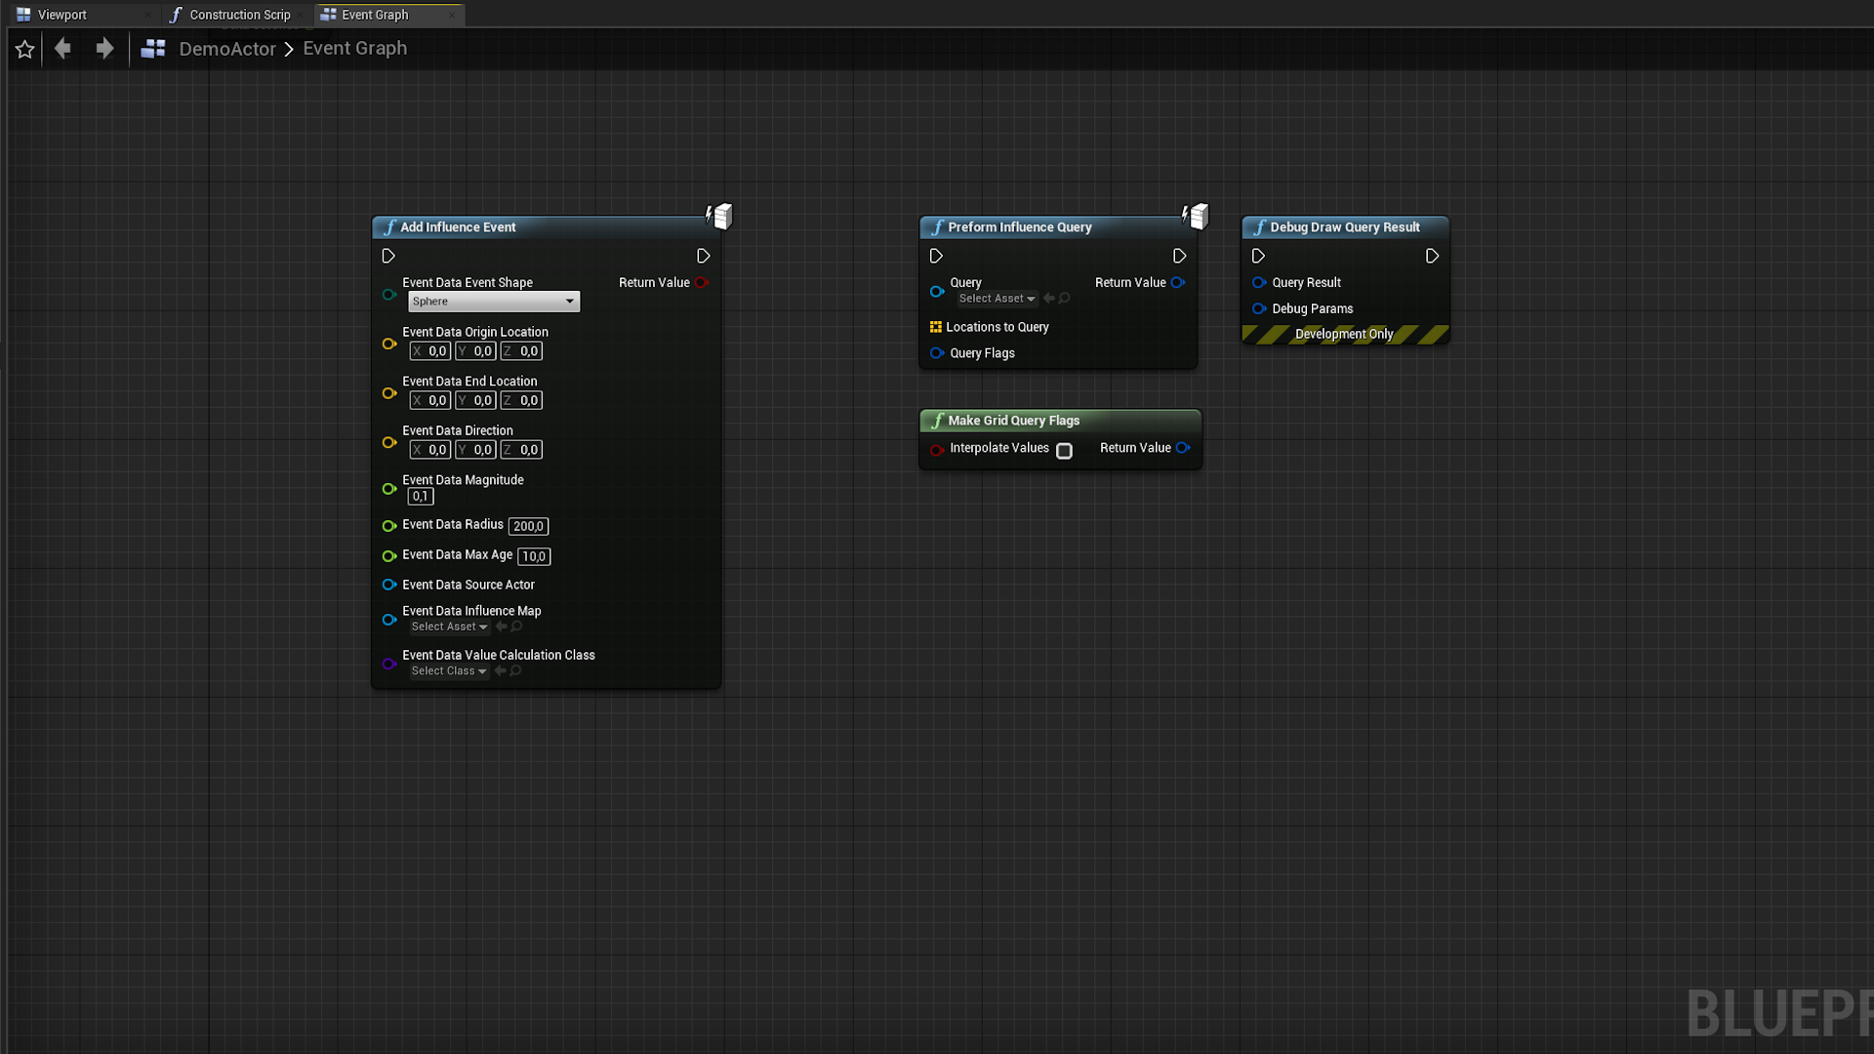Click Event Graph in the breadcrumb bar
The width and height of the screenshot is (1874, 1054).
pyautogui.click(x=354, y=48)
